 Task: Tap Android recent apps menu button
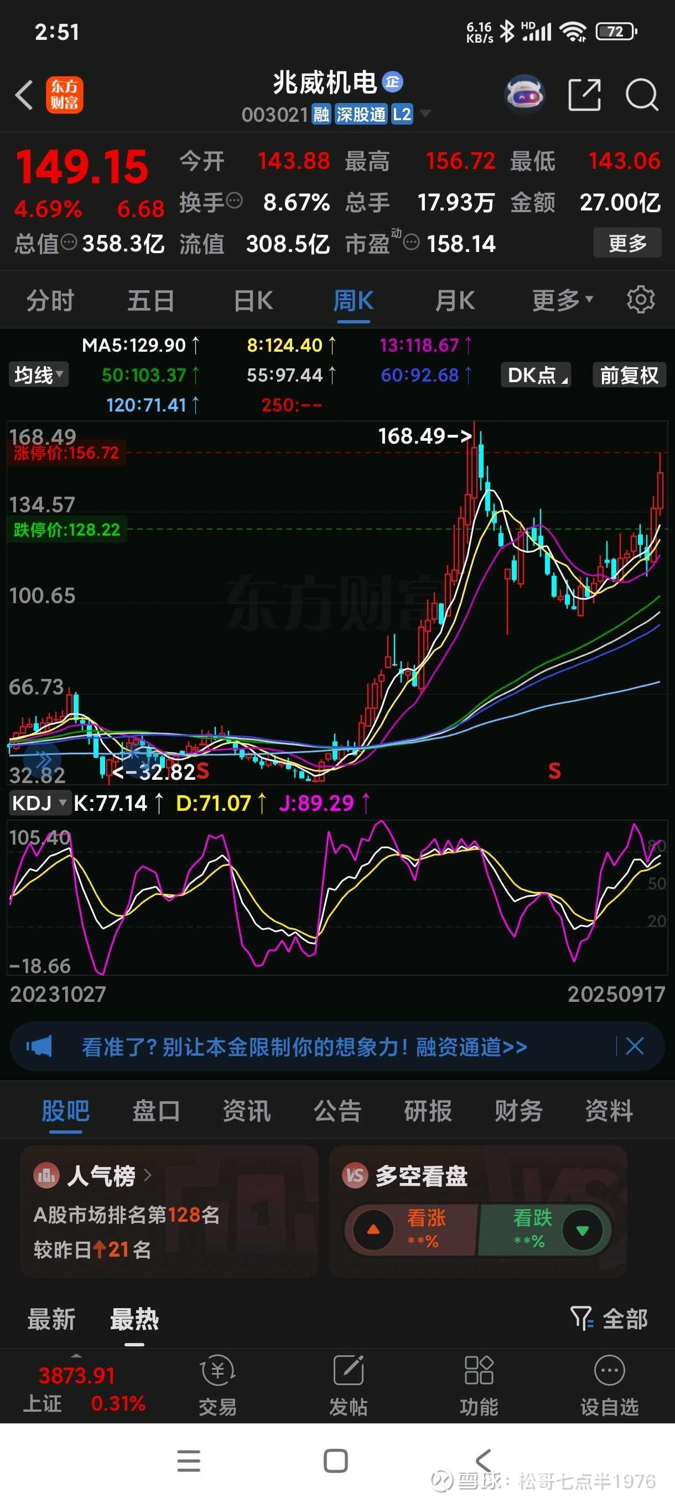click(x=189, y=1460)
